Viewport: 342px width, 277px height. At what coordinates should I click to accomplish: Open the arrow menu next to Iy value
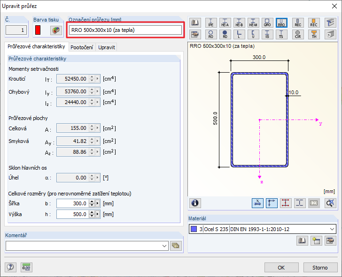pyautogui.click(x=98, y=91)
